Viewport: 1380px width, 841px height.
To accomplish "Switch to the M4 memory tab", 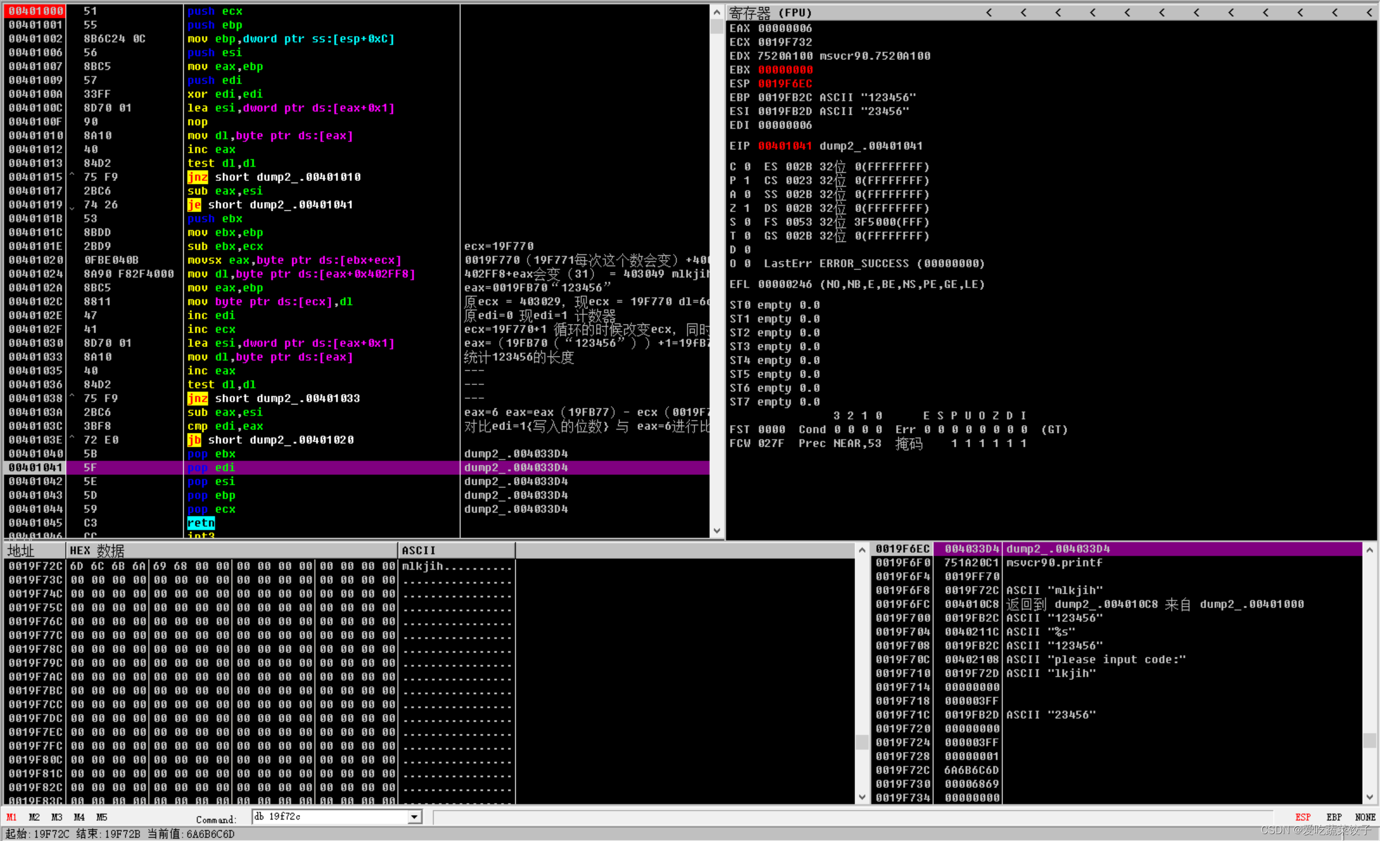I will click(79, 817).
